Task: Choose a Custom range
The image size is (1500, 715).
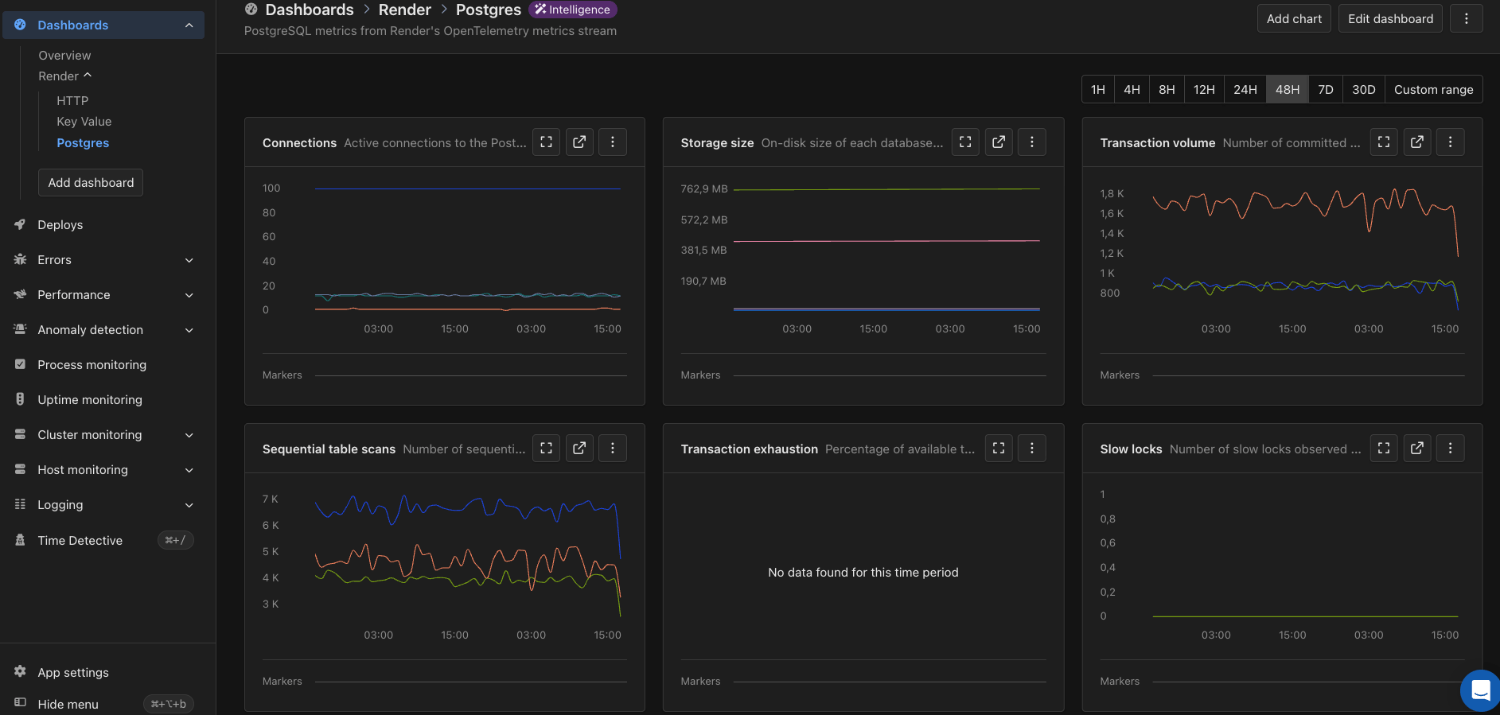Action: [1434, 89]
